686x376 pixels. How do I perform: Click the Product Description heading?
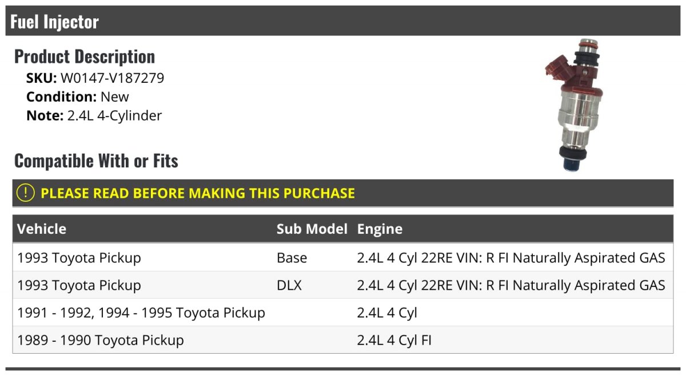pos(85,57)
